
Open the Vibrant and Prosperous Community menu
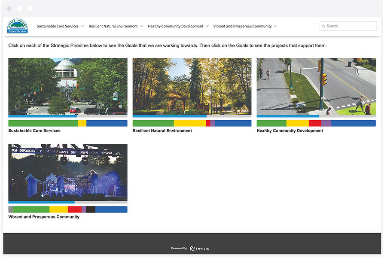coord(242,26)
